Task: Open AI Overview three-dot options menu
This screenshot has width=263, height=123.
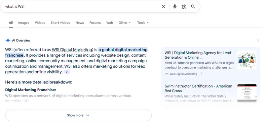Action: [258, 41]
